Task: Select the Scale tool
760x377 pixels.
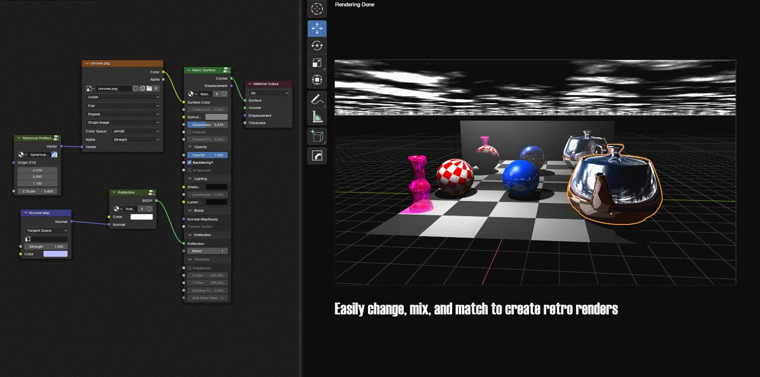Action: pyautogui.click(x=317, y=62)
